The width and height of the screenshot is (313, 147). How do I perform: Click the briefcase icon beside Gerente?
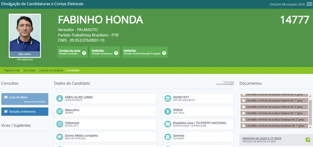pyautogui.click(x=167, y=137)
